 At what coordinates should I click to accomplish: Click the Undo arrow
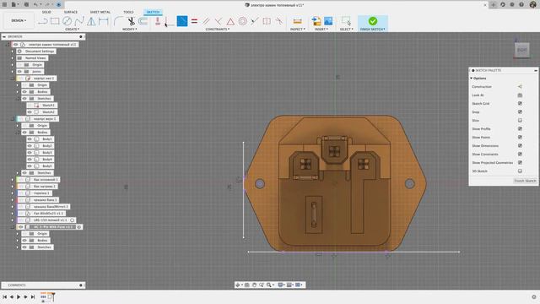35,4
